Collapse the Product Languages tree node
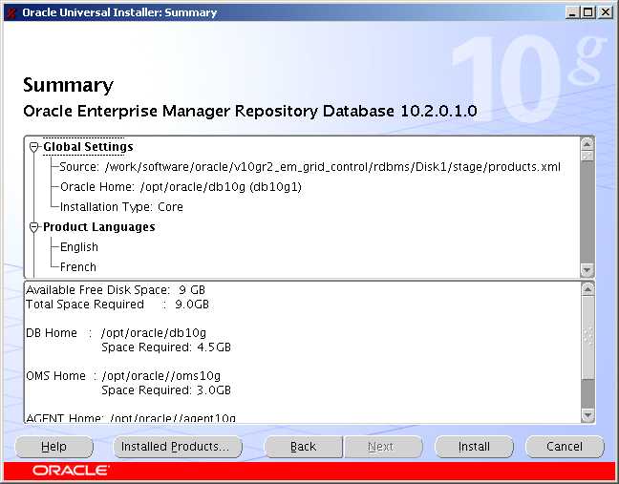 point(34,227)
